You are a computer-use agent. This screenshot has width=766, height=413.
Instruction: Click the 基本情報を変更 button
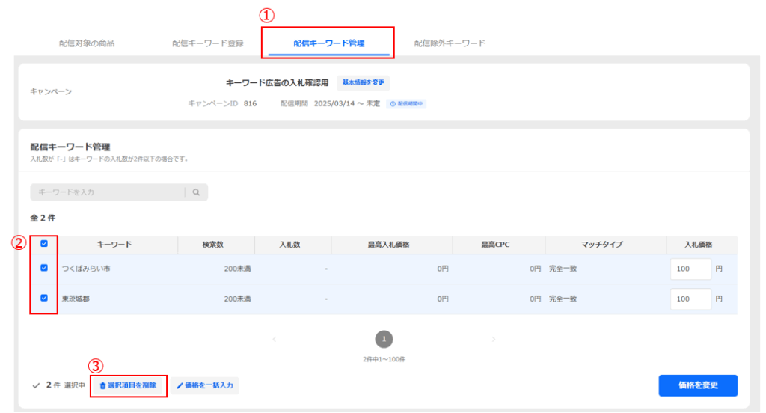[363, 83]
